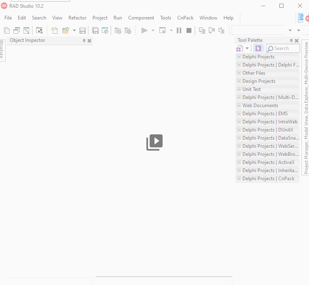Open the Edit menu
Viewport: 309px width, 285px height.
22,18
